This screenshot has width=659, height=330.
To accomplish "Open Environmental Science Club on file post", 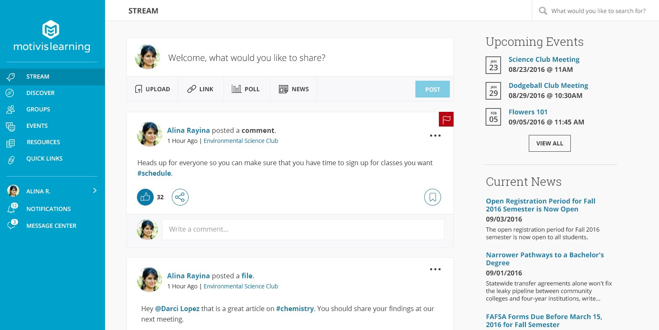I will point(241,286).
